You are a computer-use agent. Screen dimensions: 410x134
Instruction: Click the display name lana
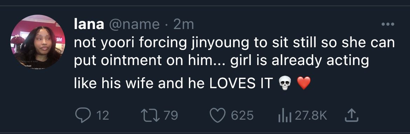click(89, 25)
